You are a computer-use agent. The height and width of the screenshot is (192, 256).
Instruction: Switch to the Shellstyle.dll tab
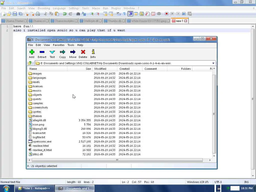tap(91, 21)
